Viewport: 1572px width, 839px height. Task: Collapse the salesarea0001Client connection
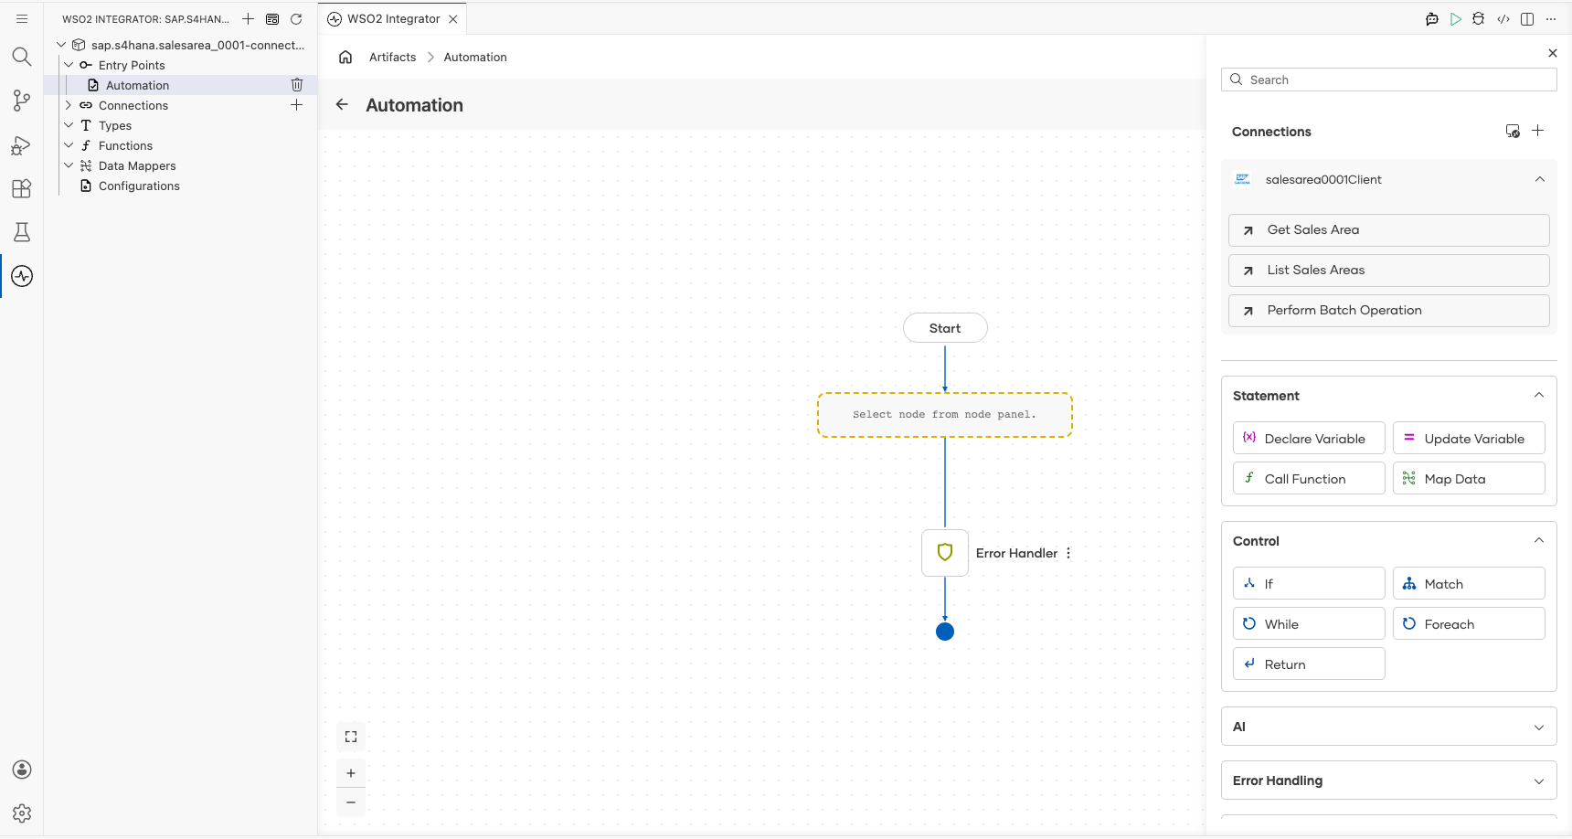1540,179
